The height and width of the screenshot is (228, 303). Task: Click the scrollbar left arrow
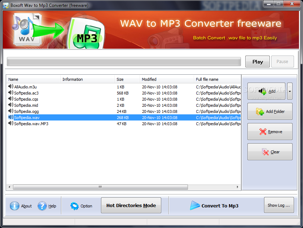coord(9,187)
